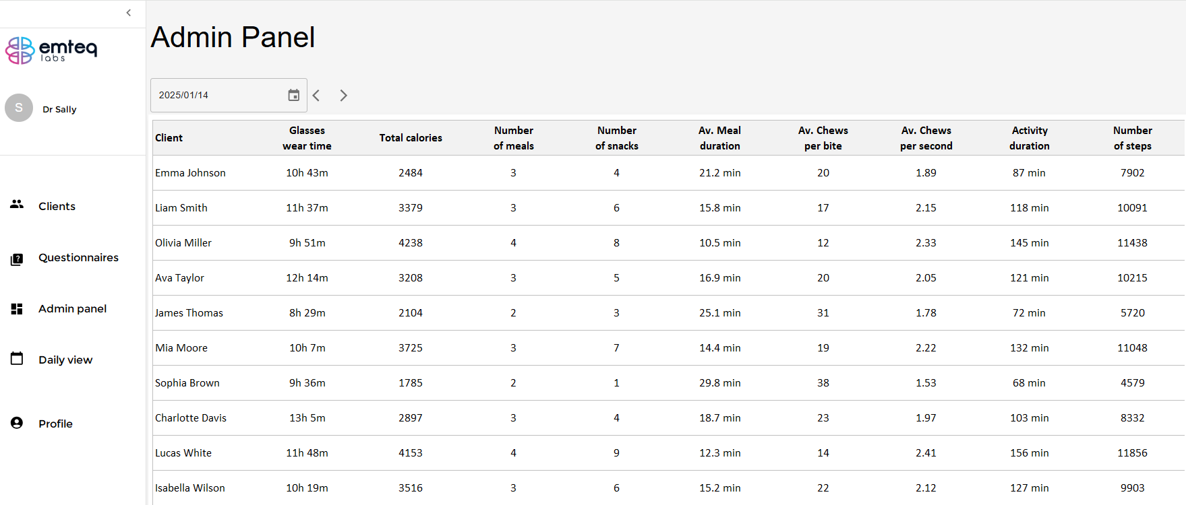Click the Profile account icon

coord(17,423)
